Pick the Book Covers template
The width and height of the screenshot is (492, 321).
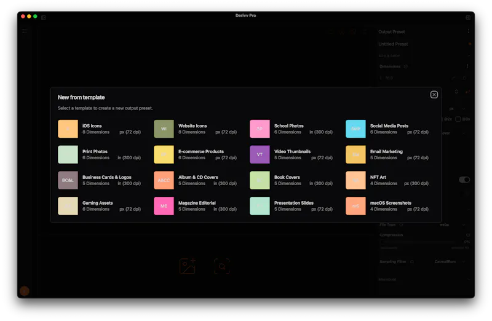point(292,180)
